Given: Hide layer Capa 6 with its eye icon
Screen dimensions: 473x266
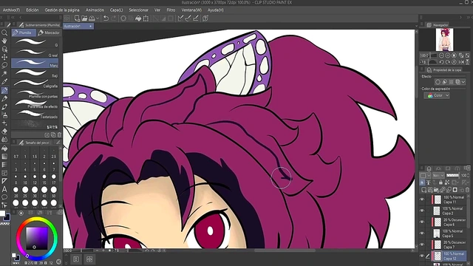Looking at the screenshot, I should (422, 222).
